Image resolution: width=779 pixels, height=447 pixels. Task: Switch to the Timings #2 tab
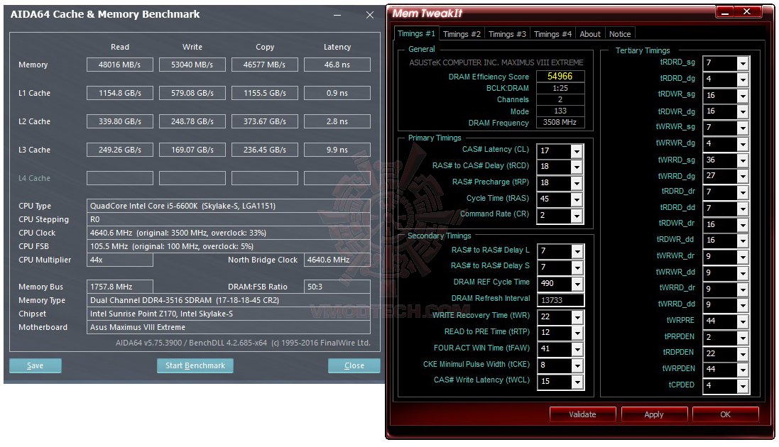click(x=462, y=33)
